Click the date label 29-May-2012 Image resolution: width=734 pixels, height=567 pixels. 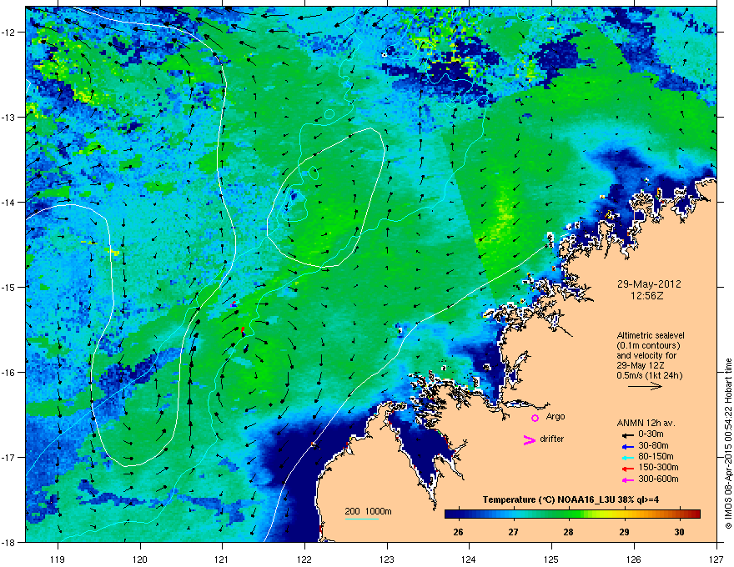point(649,284)
